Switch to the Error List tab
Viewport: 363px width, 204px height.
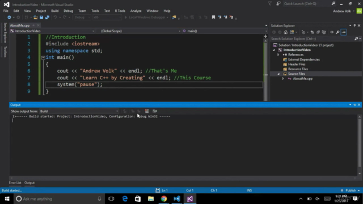[15, 182]
